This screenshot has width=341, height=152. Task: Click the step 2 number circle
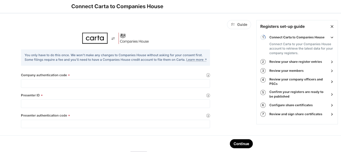(x=263, y=62)
